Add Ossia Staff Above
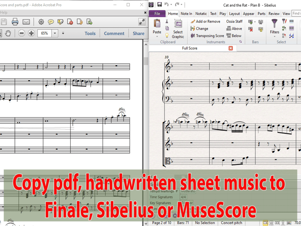 pyautogui.click(x=234, y=28)
